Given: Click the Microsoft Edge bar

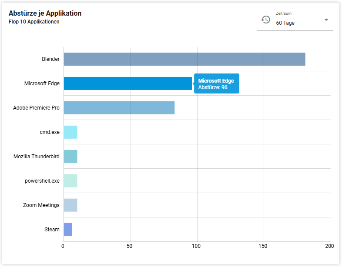Looking at the screenshot, I should 127,83.
